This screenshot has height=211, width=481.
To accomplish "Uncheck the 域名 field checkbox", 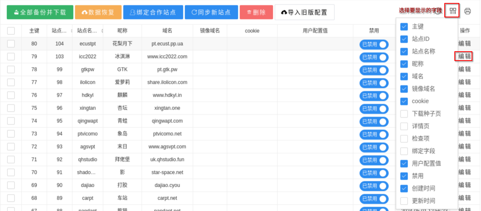I will coord(404,76).
